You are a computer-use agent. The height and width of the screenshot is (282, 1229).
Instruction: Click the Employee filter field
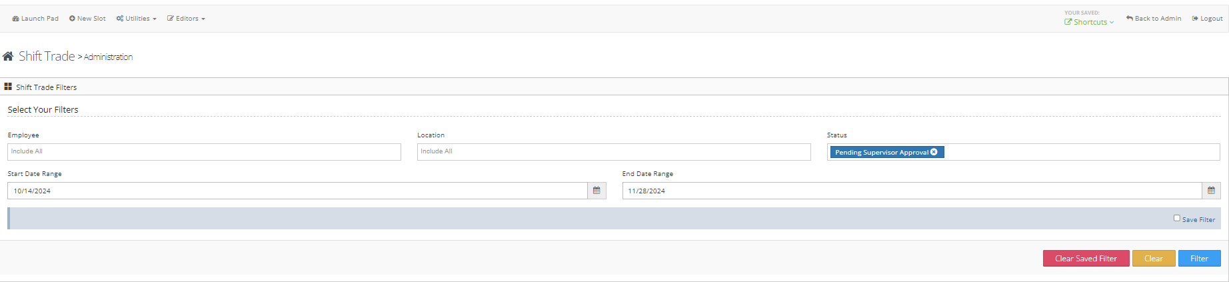pos(204,152)
